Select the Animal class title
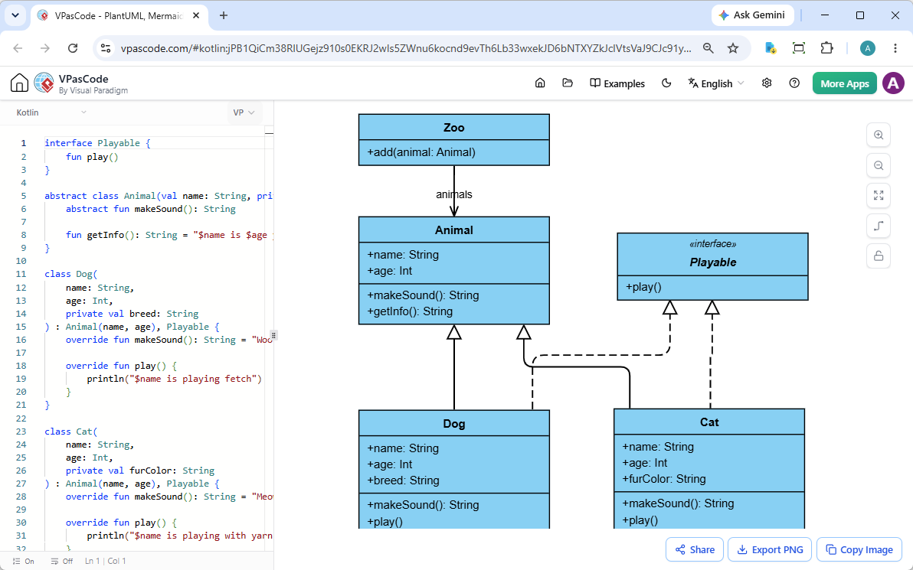This screenshot has width=913, height=570. coord(454,230)
